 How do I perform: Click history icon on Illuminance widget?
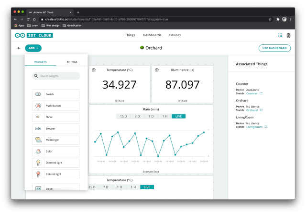pyautogui.click(x=157, y=70)
